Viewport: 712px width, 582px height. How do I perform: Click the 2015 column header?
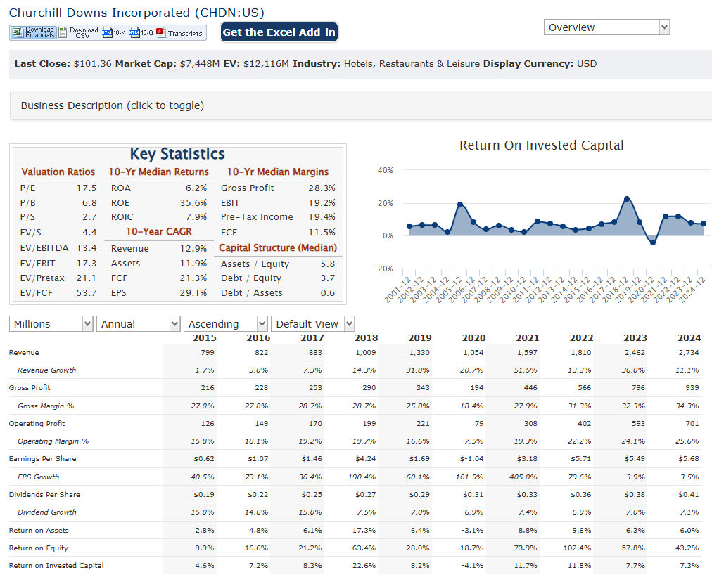point(204,338)
